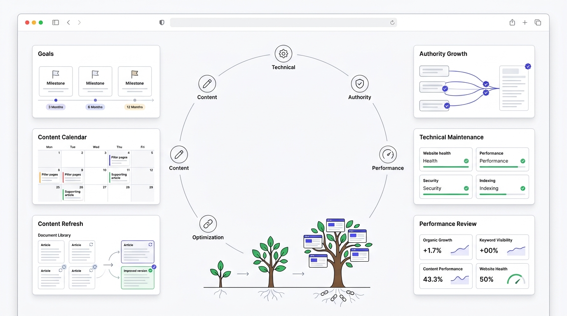Click the Keyword Visibility sparkline chart

coord(516,250)
